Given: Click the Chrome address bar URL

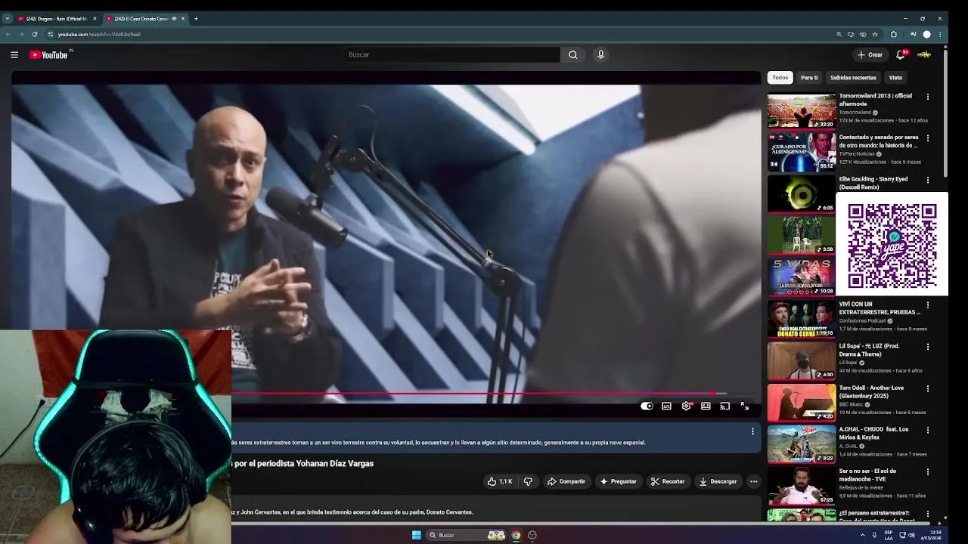Looking at the screenshot, I should (x=99, y=34).
